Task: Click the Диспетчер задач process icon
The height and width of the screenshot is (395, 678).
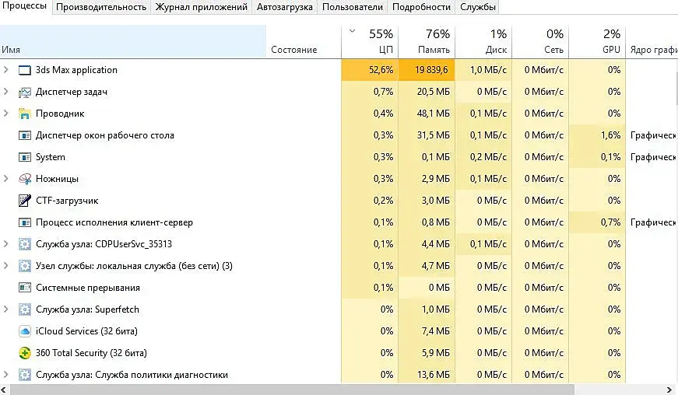Action: [x=25, y=92]
